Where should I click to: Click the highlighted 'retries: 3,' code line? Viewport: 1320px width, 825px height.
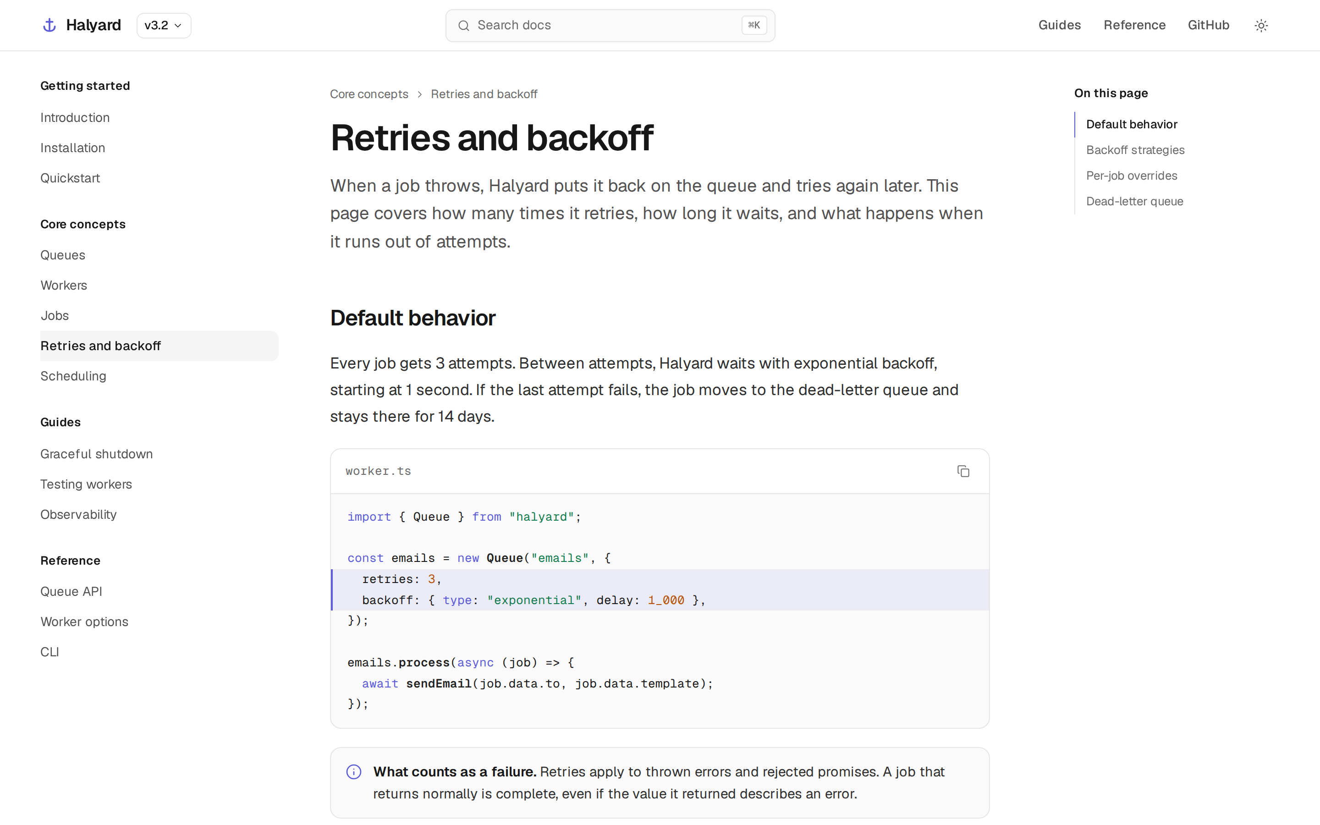tap(660, 579)
